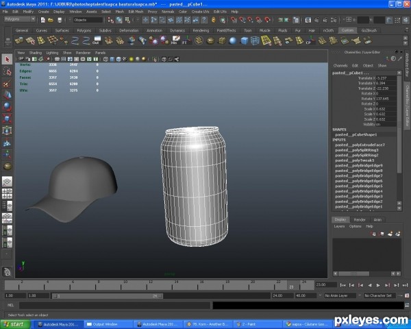Open the Normals menu

coord(168,12)
